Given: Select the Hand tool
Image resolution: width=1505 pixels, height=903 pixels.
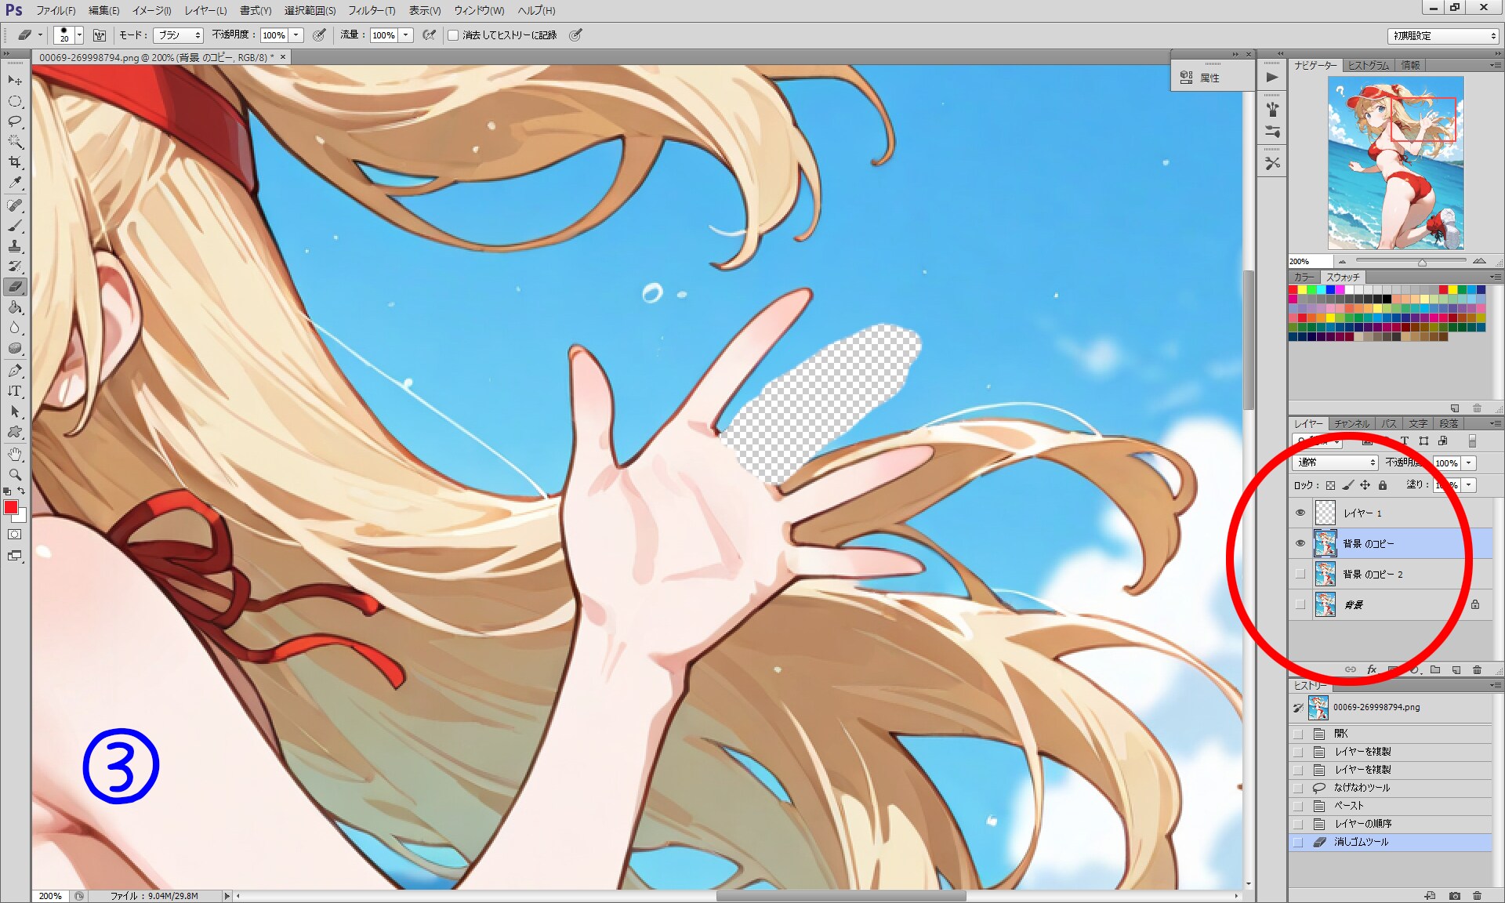Looking at the screenshot, I should point(15,454).
